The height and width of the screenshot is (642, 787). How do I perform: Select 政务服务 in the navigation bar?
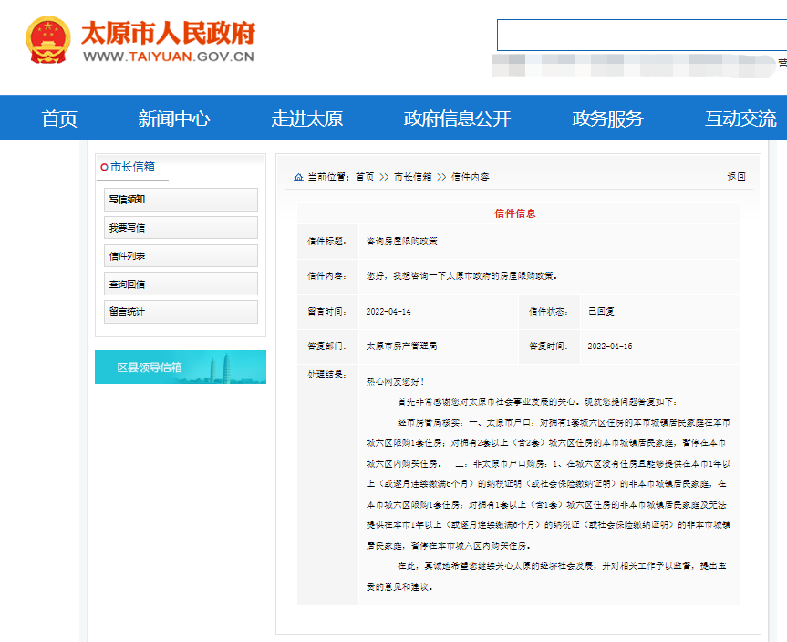pyautogui.click(x=607, y=119)
